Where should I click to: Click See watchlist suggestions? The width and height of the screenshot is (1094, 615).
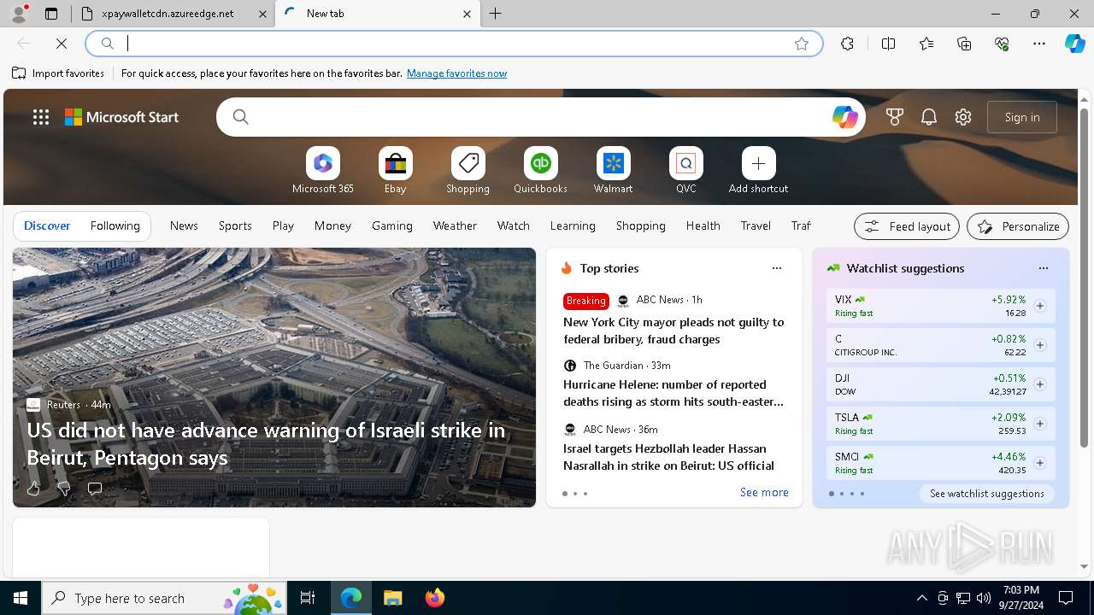click(986, 493)
